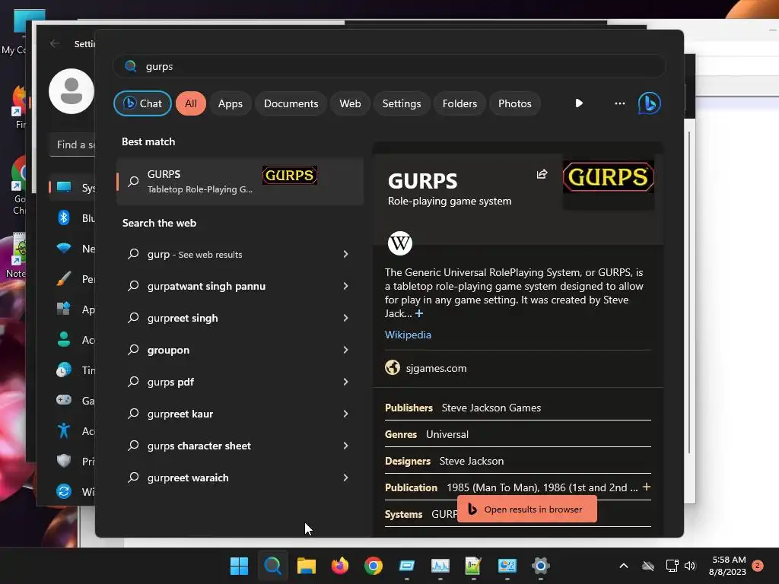779x584 pixels.
Task: Click Time & language clock icon in sidebar
Action: 64,370
